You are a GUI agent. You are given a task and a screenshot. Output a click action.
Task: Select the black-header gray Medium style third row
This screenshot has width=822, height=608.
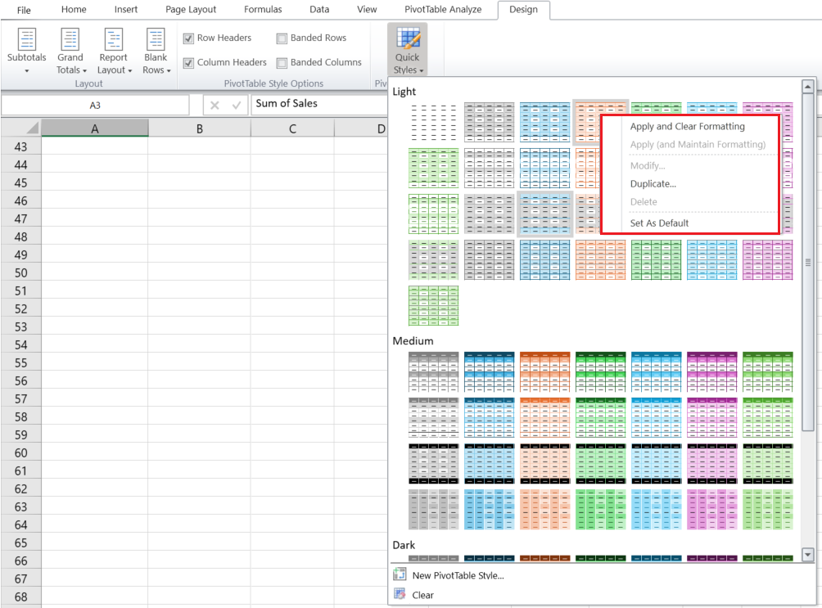point(434,464)
